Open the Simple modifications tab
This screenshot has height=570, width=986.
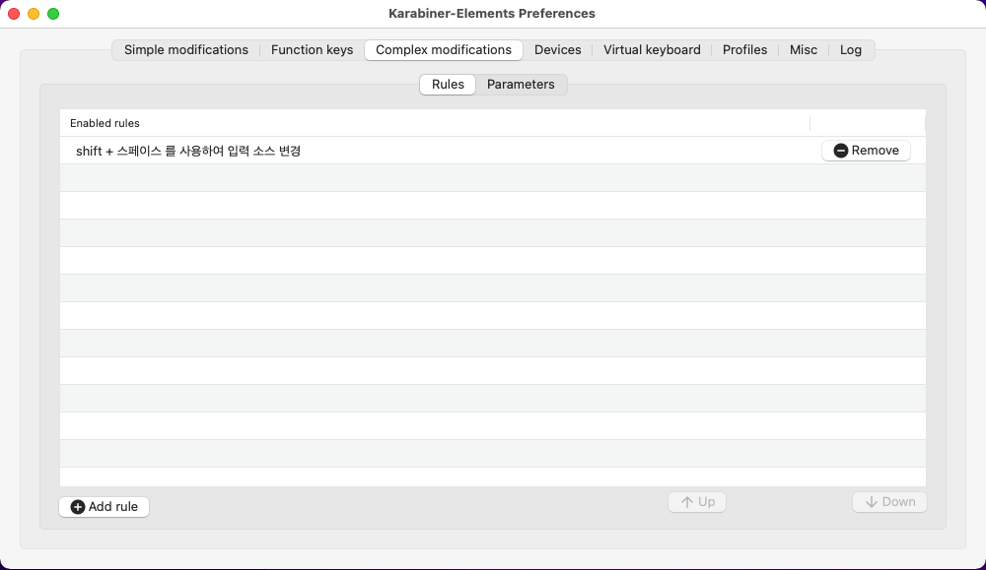click(186, 50)
